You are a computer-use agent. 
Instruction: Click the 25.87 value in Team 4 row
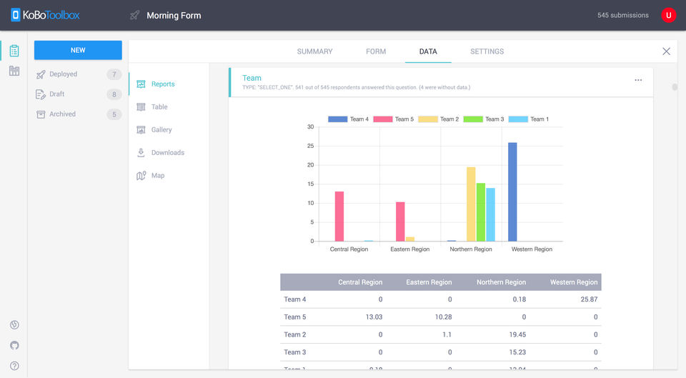click(589, 299)
